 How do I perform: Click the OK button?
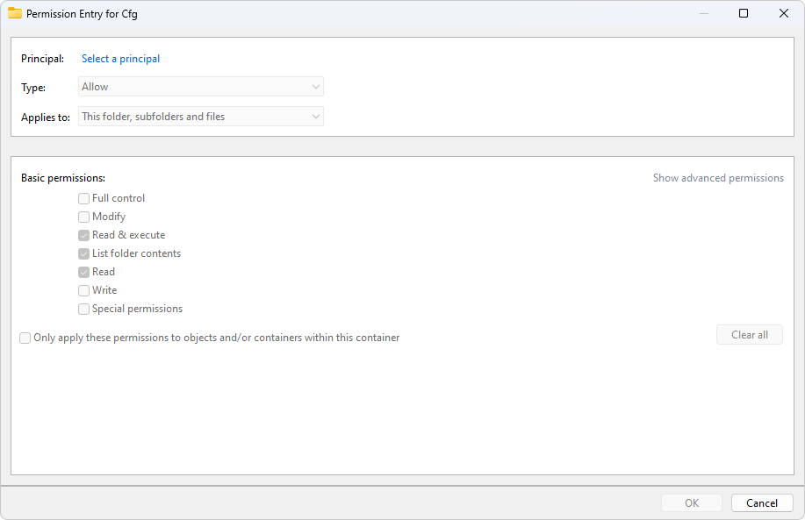pos(692,502)
